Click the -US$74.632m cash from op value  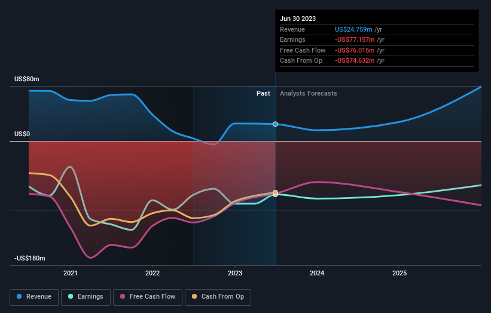coord(355,61)
